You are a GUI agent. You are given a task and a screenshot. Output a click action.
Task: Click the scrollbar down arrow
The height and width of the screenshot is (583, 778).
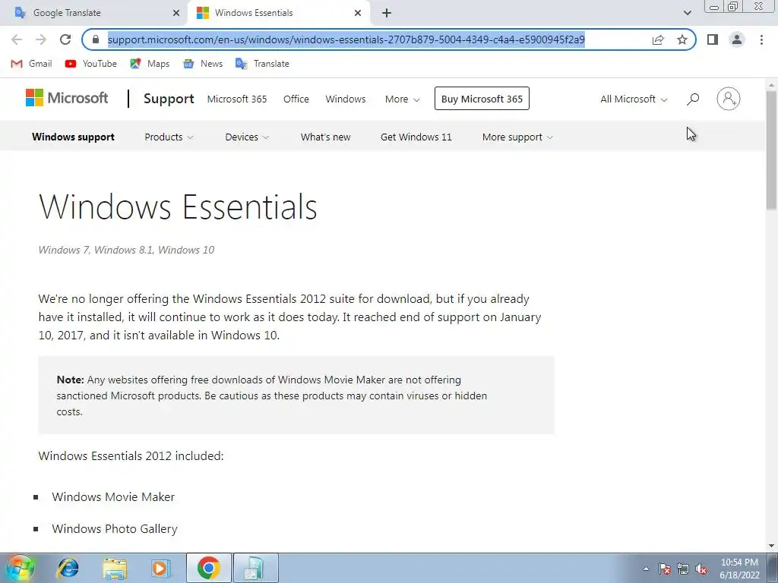[x=772, y=546]
